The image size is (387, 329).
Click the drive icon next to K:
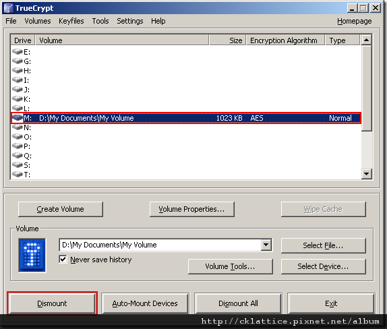(x=18, y=99)
